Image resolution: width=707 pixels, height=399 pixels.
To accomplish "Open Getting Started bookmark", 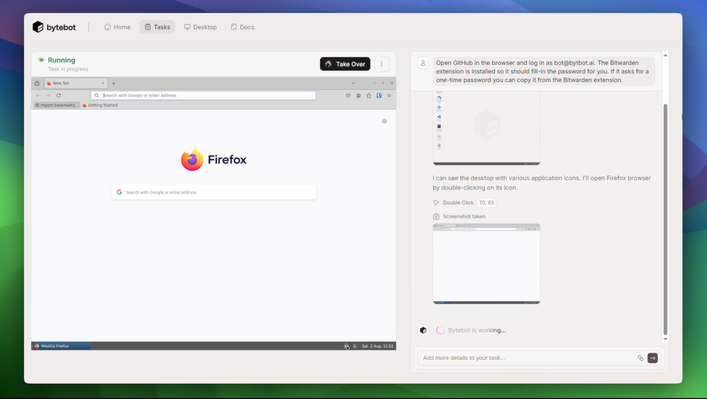I will tap(100, 105).
